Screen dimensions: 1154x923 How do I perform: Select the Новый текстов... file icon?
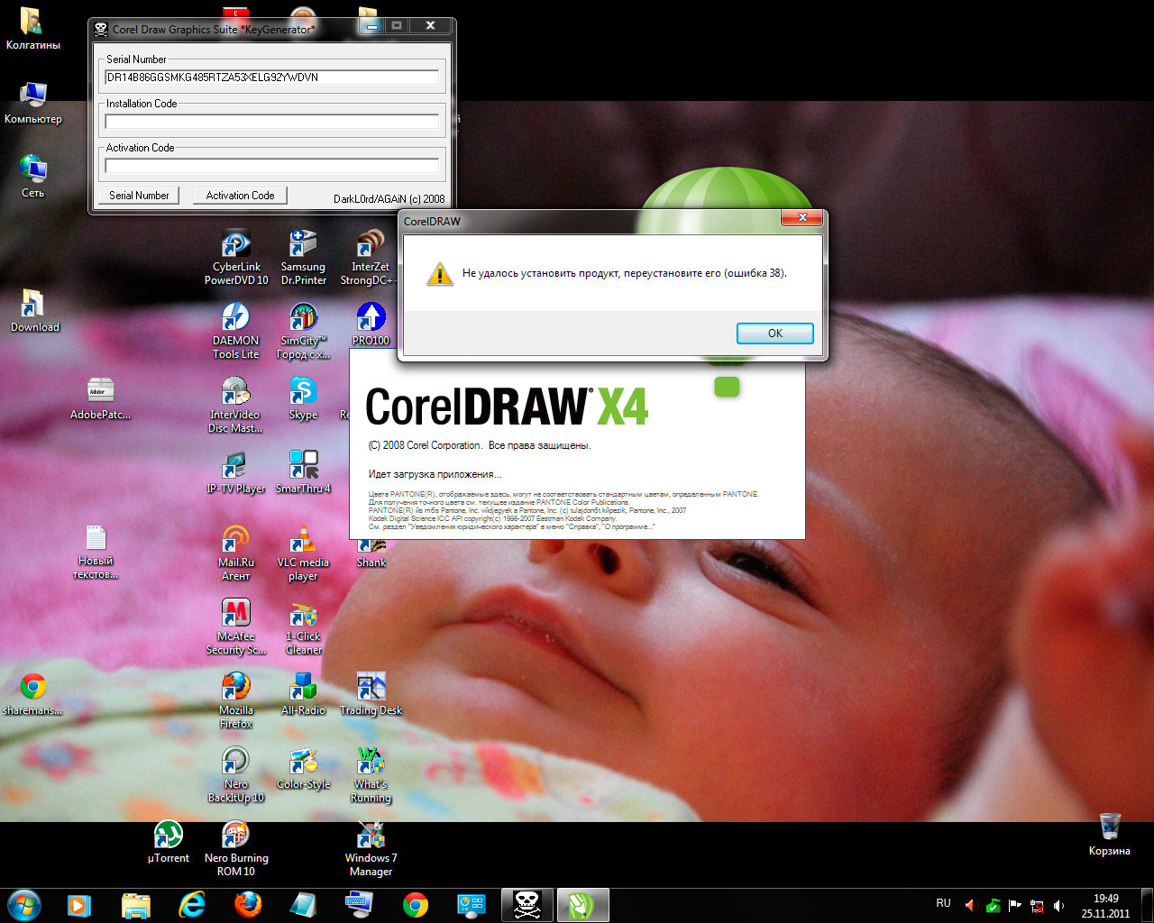96,552
